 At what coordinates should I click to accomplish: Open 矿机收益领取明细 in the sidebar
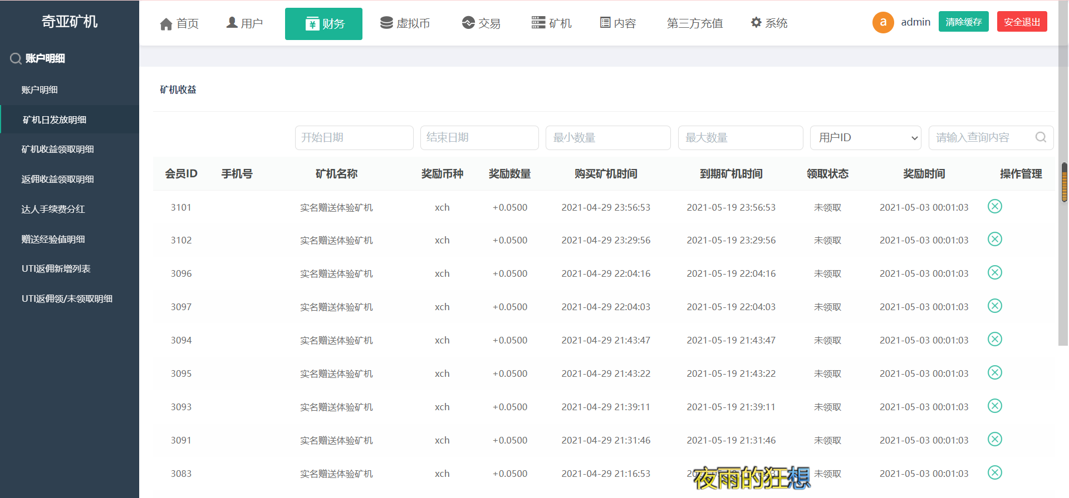pyautogui.click(x=58, y=149)
